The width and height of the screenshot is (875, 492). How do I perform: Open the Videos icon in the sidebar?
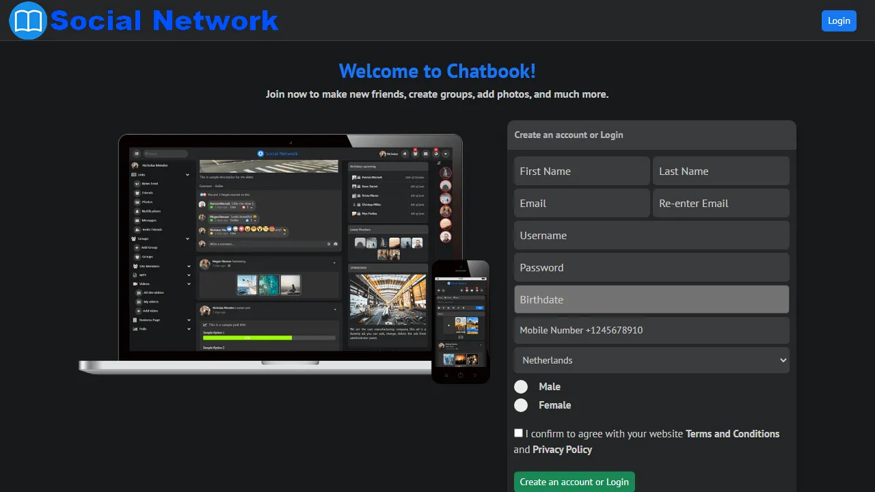pos(135,284)
